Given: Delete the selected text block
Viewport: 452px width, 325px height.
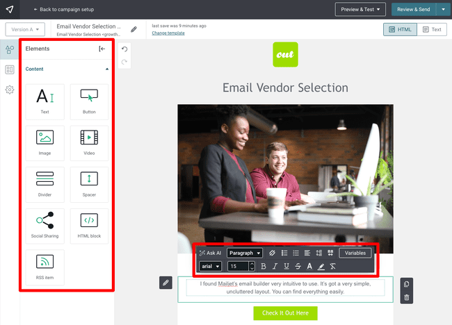Looking at the screenshot, I should click(407, 297).
